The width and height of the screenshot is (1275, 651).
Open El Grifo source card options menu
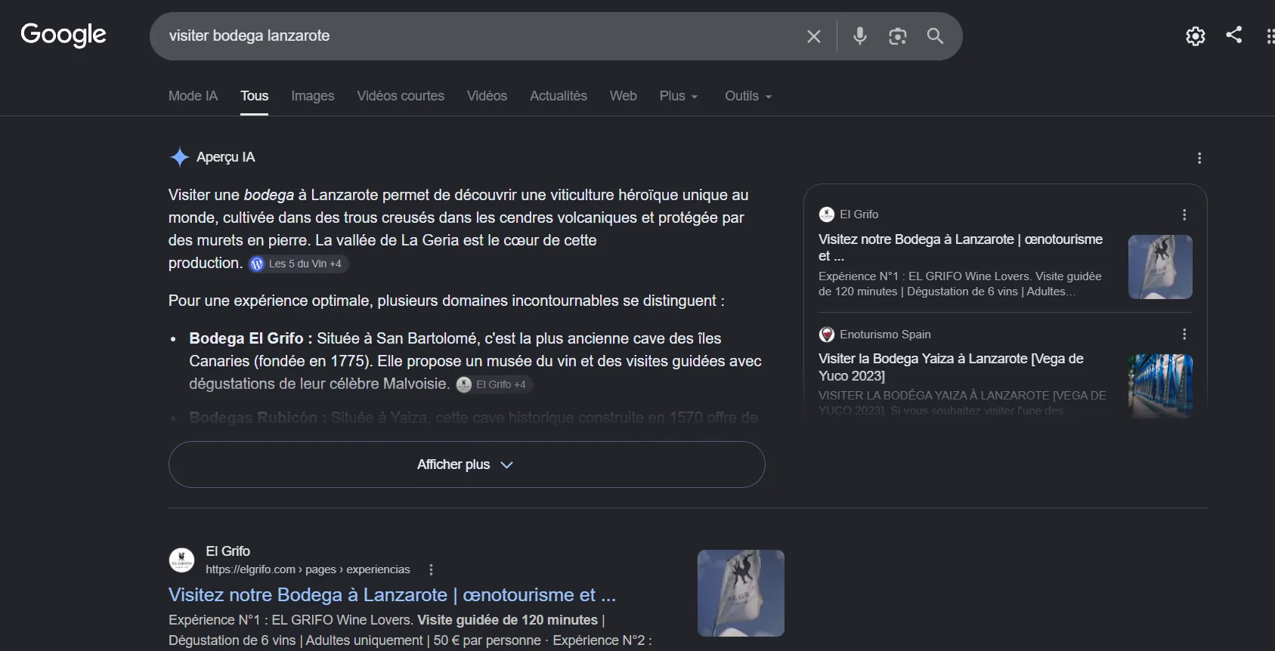coord(1184,214)
